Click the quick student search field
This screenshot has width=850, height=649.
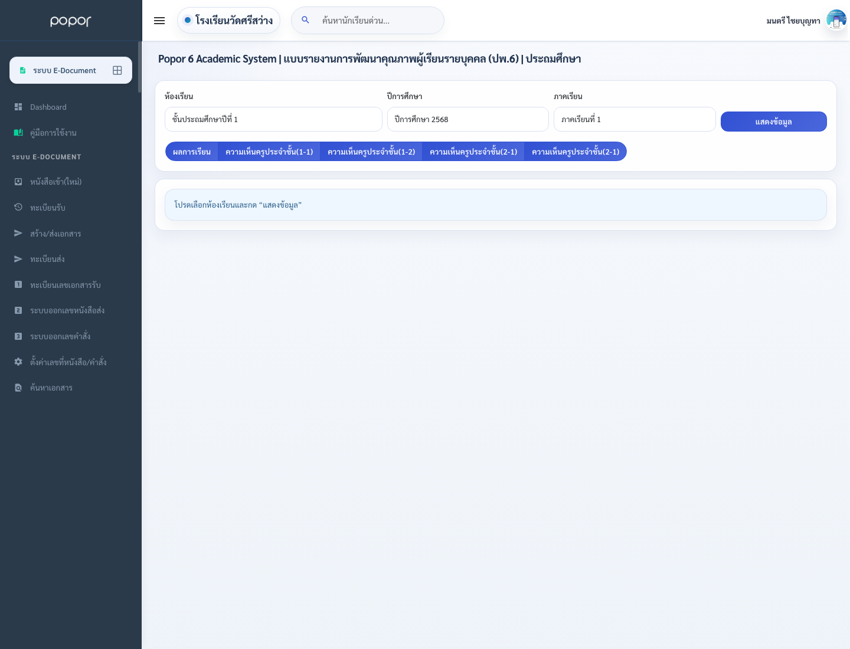(368, 21)
